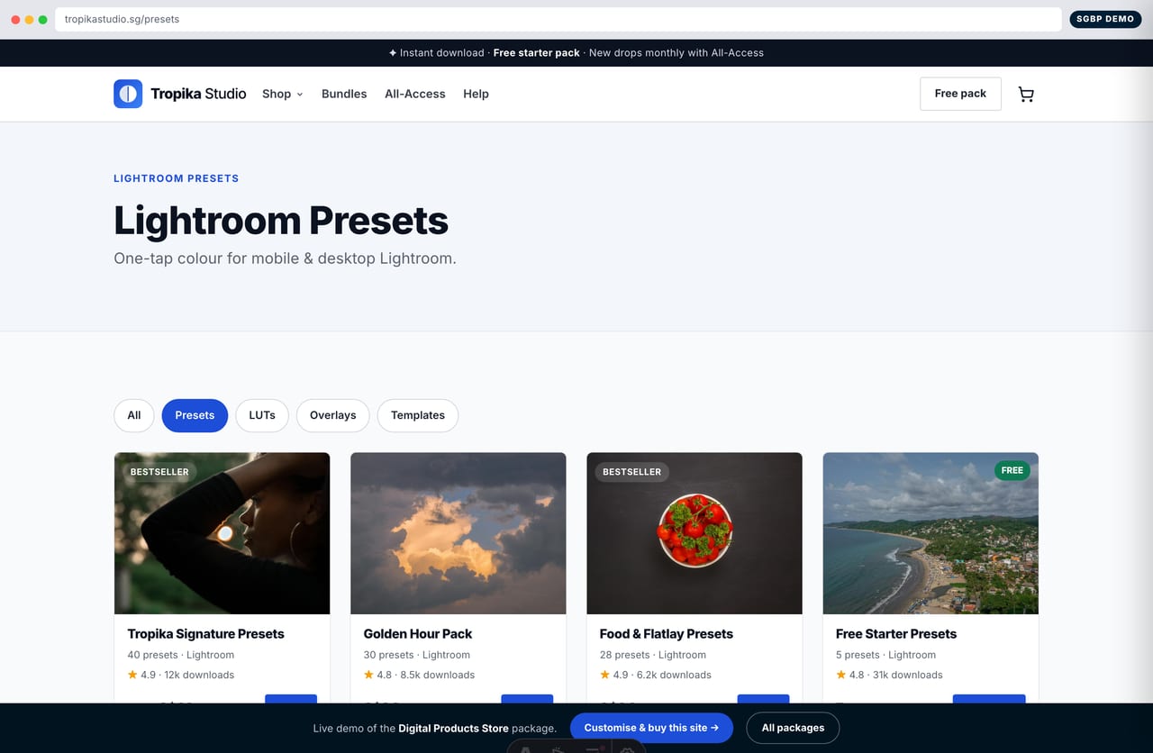Screen dimensions: 1153x753
Task: Filter products by Templates
Action: [418, 415]
